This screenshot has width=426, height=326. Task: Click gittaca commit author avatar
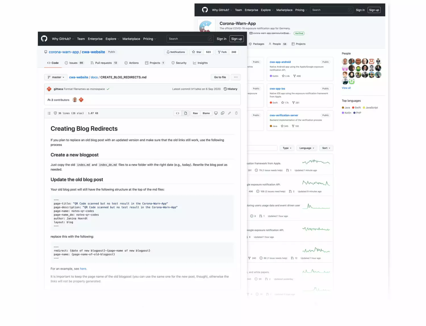click(49, 89)
